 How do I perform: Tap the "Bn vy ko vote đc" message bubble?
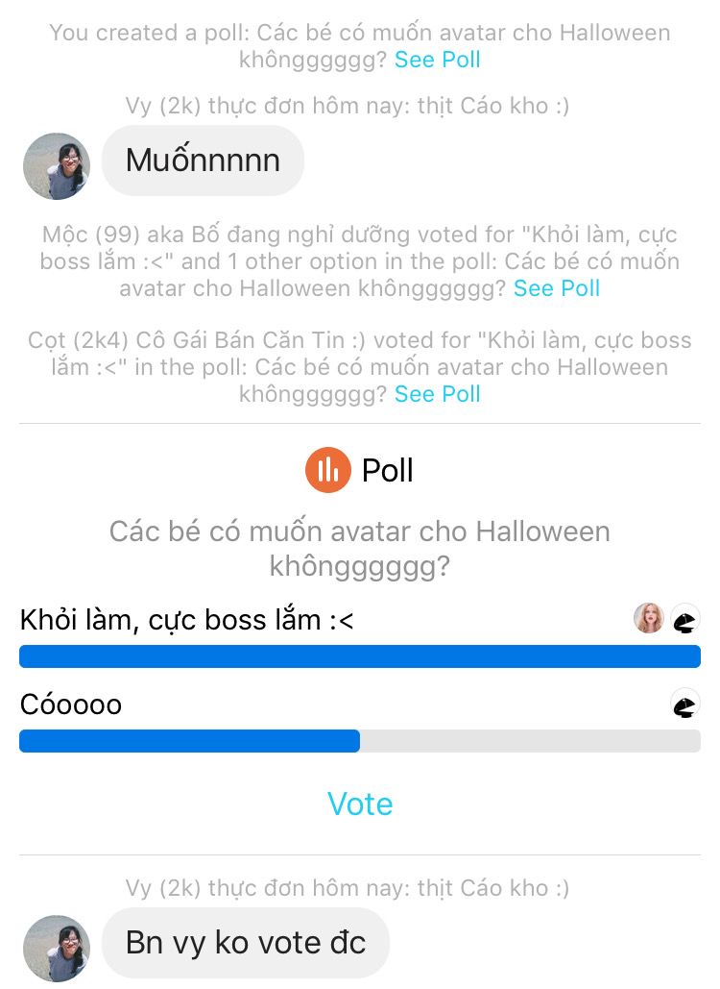tap(246, 943)
